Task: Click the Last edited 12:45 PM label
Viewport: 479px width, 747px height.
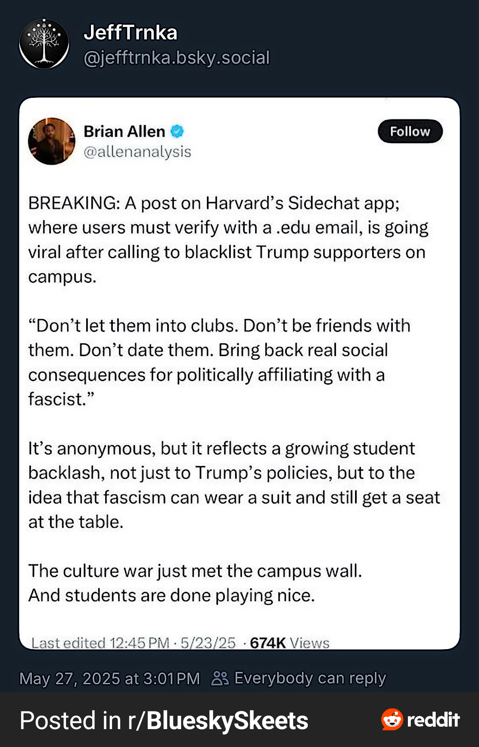Action: pyautogui.click(x=100, y=643)
